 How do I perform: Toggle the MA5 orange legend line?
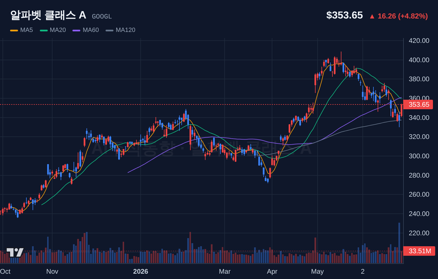[x=14, y=30]
